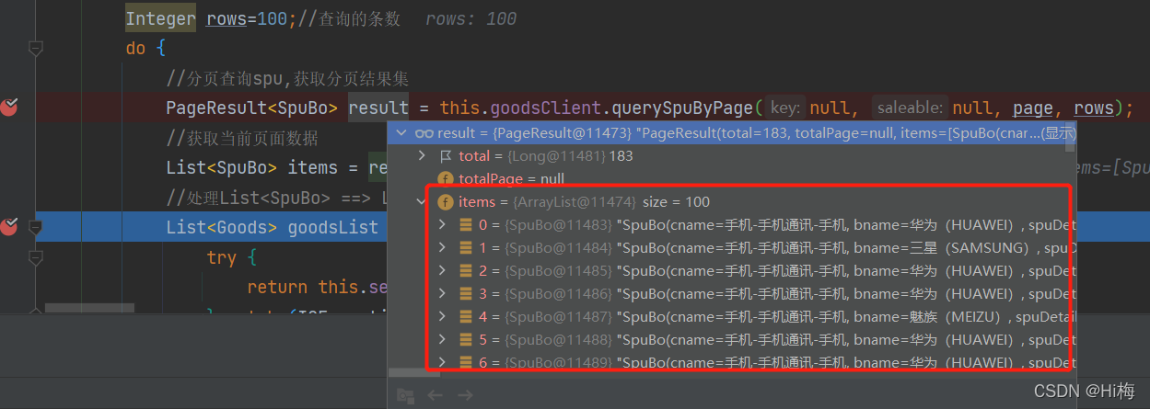Expand element 1 SpuBo@11484

coord(443,248)
